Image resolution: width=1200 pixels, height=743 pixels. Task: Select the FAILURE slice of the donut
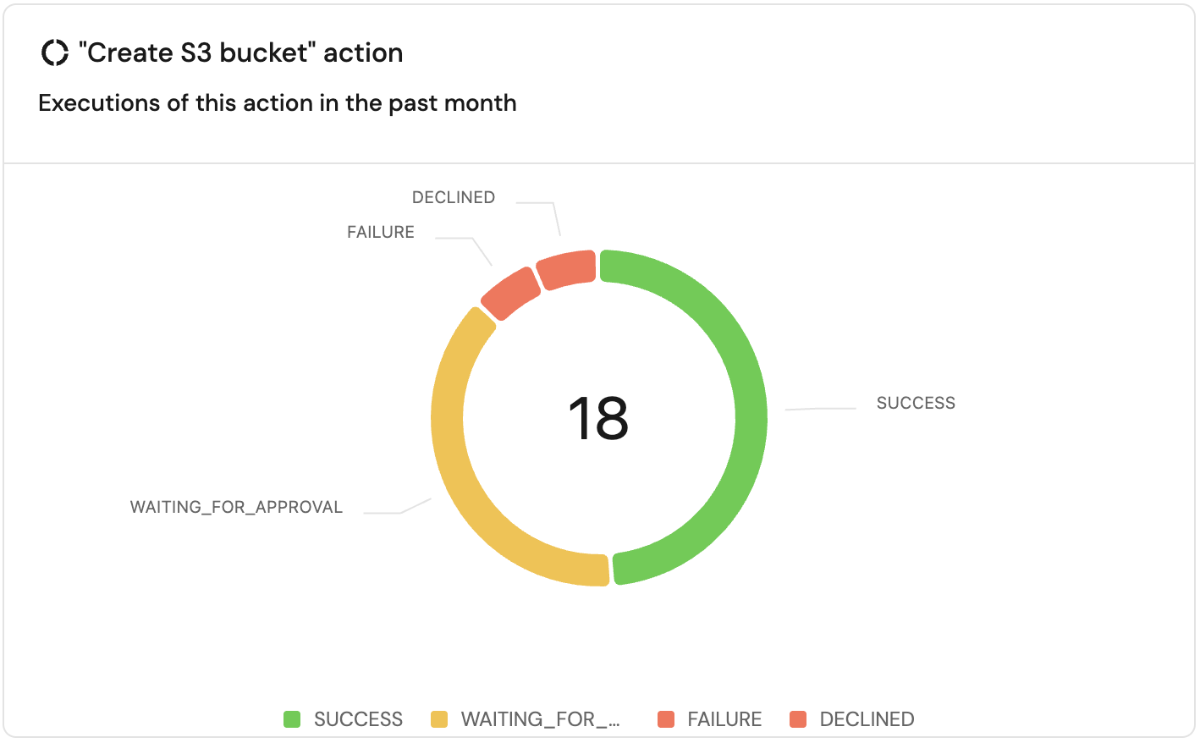pyautogui.click(x=510, y=294)
